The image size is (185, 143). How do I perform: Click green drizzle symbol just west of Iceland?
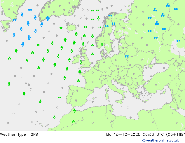click(x=61, y=28)
